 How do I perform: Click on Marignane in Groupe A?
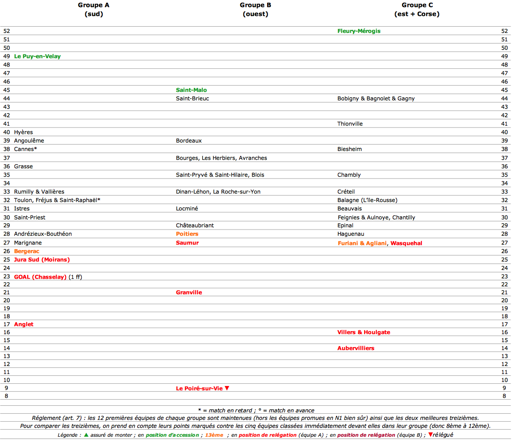click(28, 243)
